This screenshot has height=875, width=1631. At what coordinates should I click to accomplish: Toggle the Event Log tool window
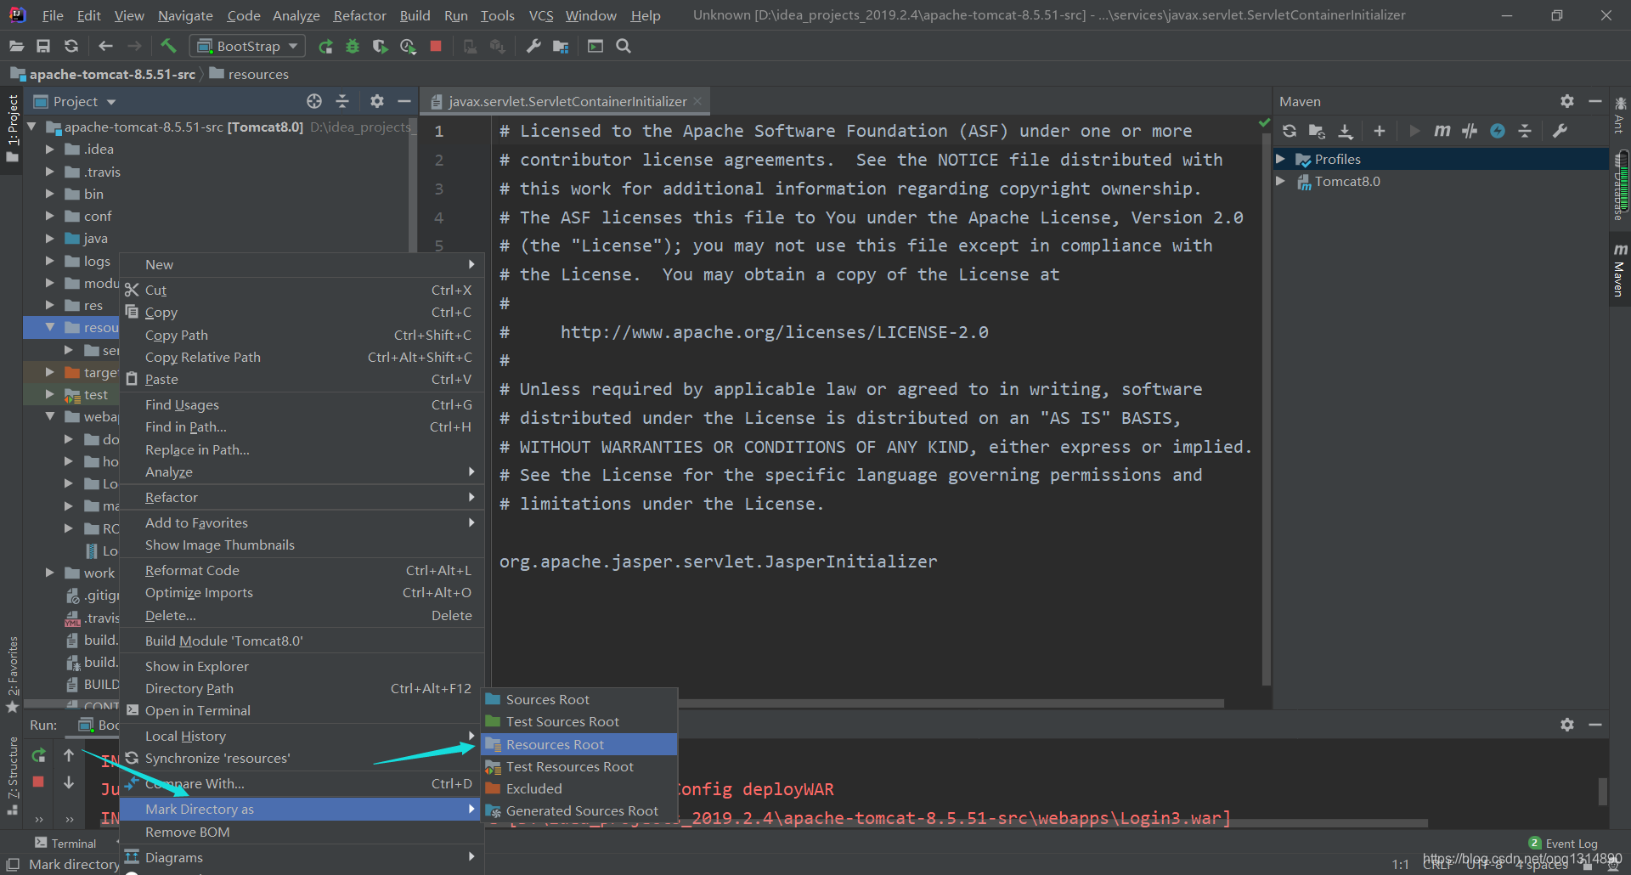pyautogui.click(x=1563, y=843)
